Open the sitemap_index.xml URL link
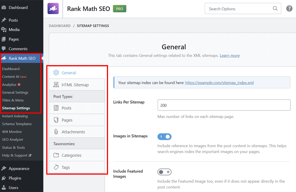The width and height of the screenshot is (296, 192). click(219, 83)
